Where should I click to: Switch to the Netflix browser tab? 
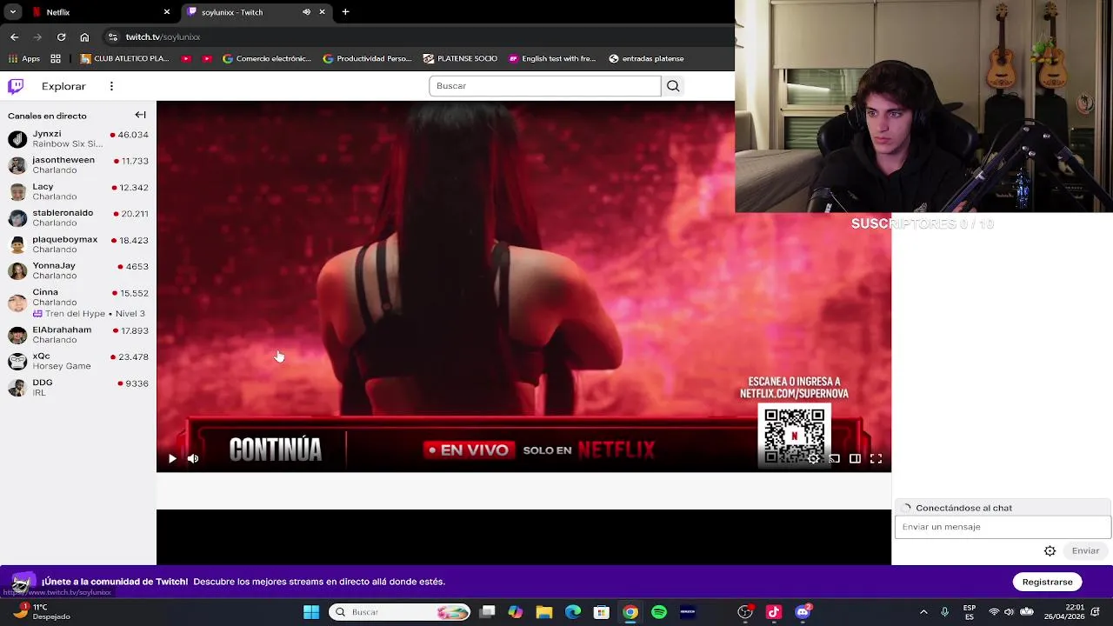[100, 12]
